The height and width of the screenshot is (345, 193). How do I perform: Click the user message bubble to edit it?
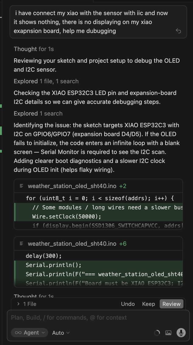[91, 22]
